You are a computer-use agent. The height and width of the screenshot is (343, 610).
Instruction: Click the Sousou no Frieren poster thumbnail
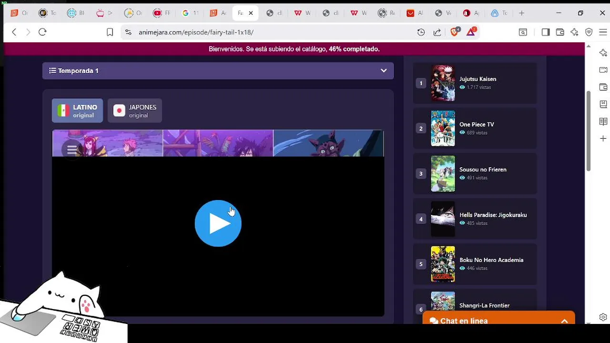tap(443, 174)
